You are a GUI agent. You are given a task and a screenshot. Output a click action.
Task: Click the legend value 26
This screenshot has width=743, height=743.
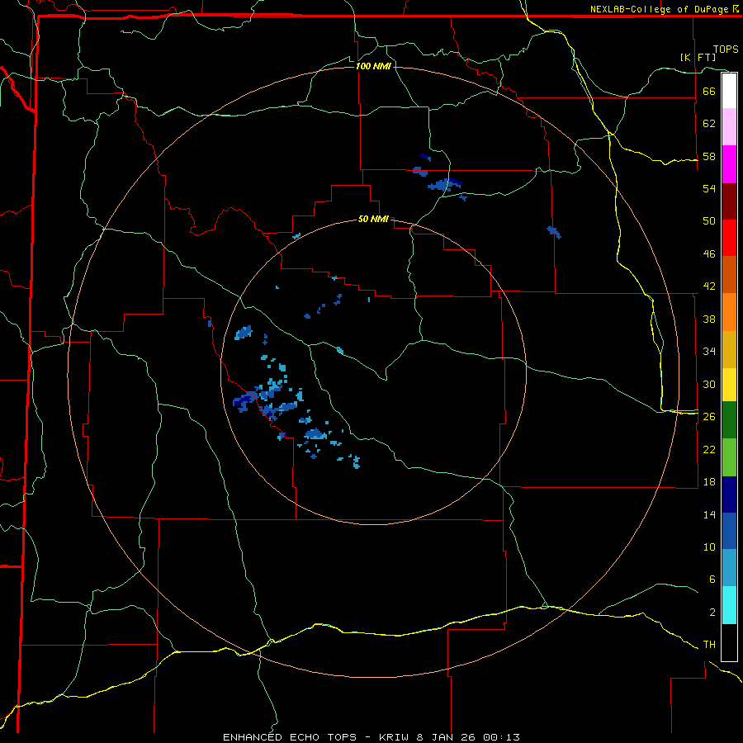pyautogui.click(x=709, y=417)
